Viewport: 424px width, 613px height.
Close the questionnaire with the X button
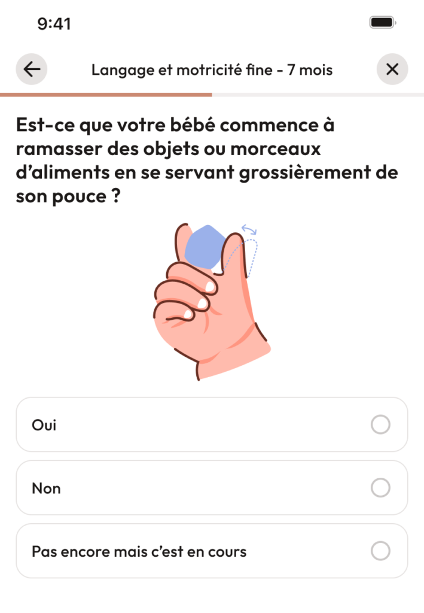pyautogui.click(x=392, y=69)
